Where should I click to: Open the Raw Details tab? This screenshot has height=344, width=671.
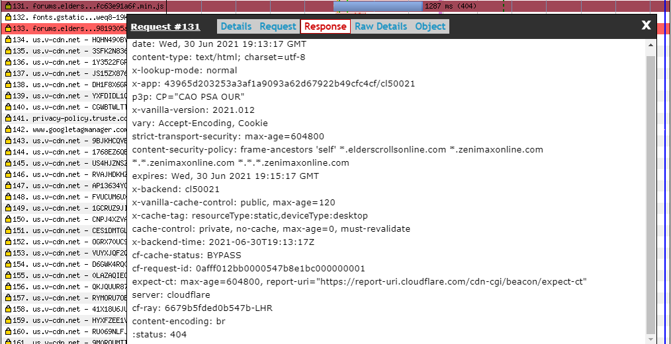tap(381, 26)
